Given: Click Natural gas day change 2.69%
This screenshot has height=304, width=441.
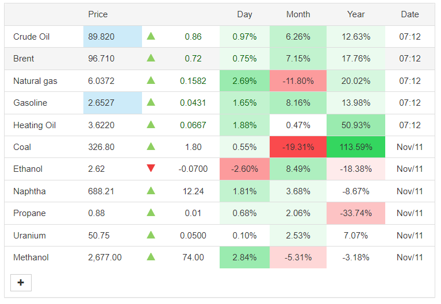Looking at the screenshot, I should pos(244,81).
